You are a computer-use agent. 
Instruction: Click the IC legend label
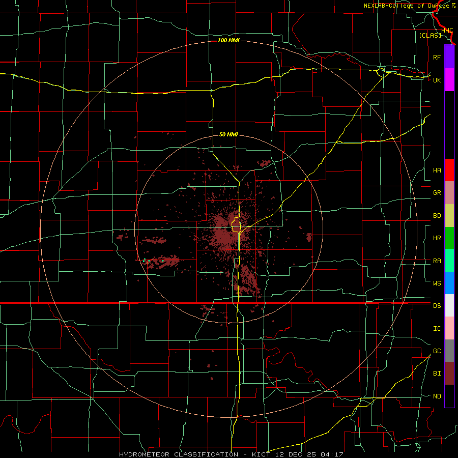pyautogui.click(x=437, y=329)
